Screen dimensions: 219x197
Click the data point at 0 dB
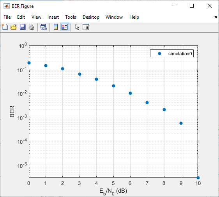(29, 63)
